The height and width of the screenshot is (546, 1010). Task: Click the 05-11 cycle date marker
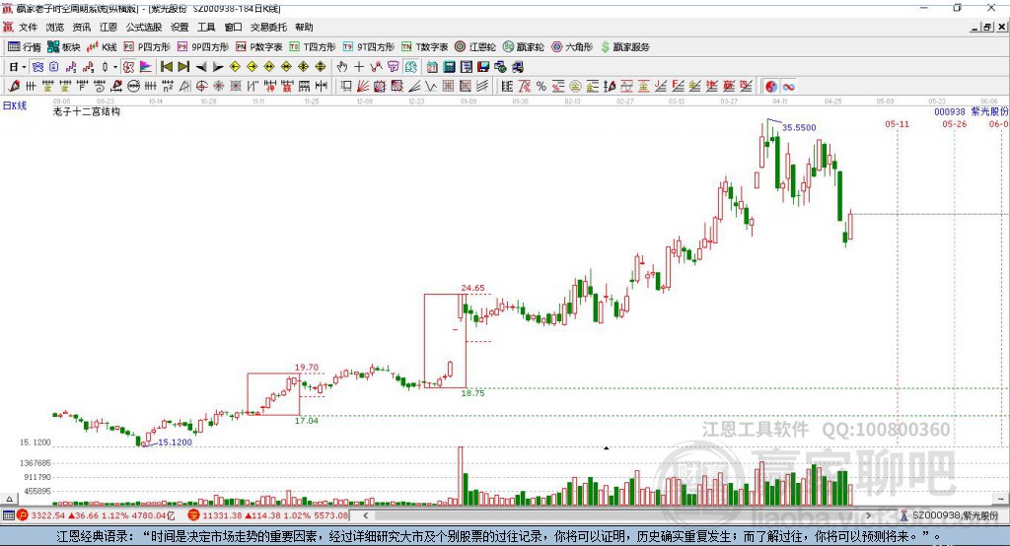coord(897,123)
